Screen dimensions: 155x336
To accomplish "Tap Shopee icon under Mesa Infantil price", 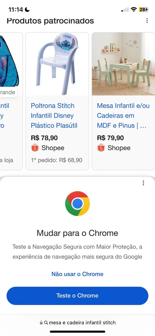I will (x=101, y=148).
